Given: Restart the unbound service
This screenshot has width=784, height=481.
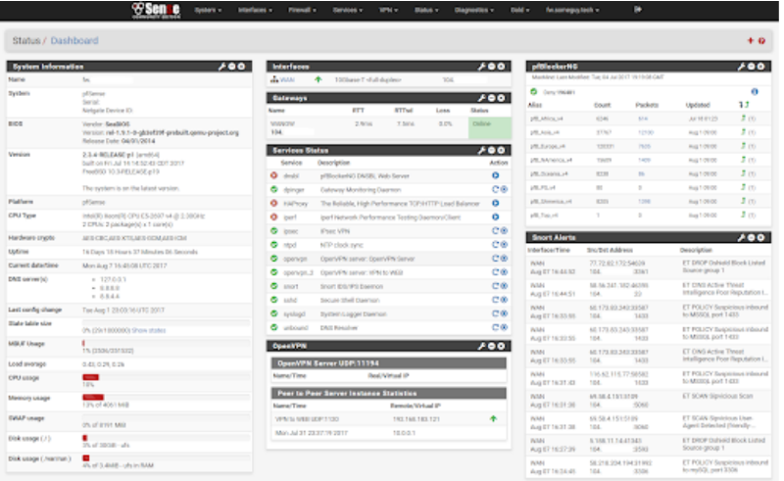Looking at the screenshot, I should pos(495,327).
